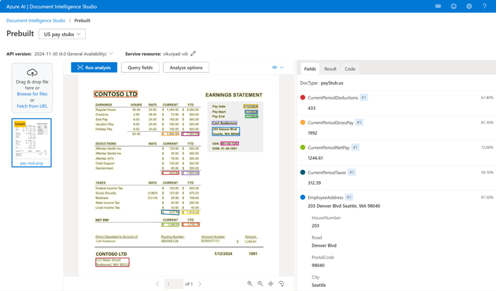496x291 pixels.
Task: Click the Prebuilt breadcrumb text
Action: 82,20
